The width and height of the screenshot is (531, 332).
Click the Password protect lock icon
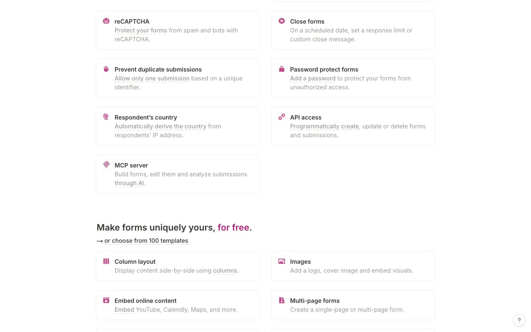pyautogui.click(x=282, y=69)
